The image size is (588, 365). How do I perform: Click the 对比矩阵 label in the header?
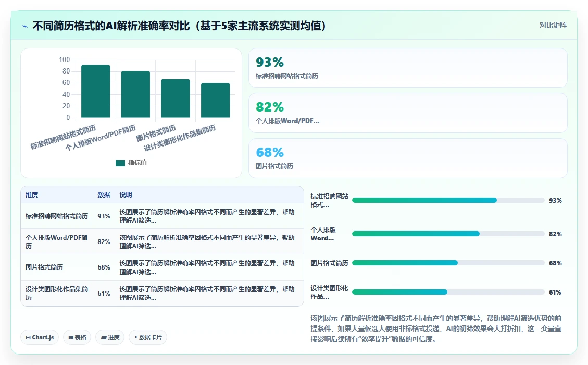point(553,25)
